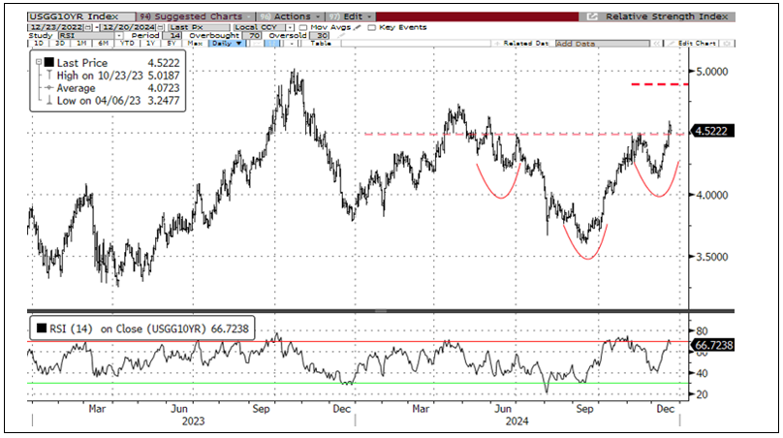
Task: Click the Table button
Action: click(x=321, y=44)
